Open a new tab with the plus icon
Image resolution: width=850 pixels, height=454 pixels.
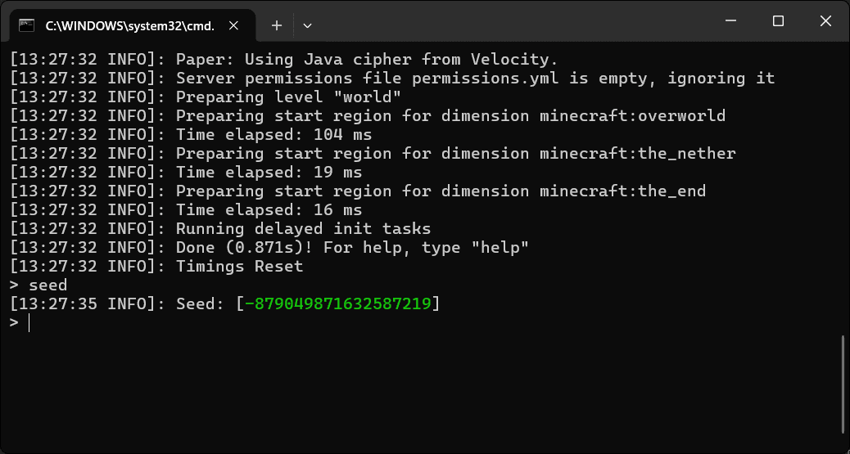[277, 25]
